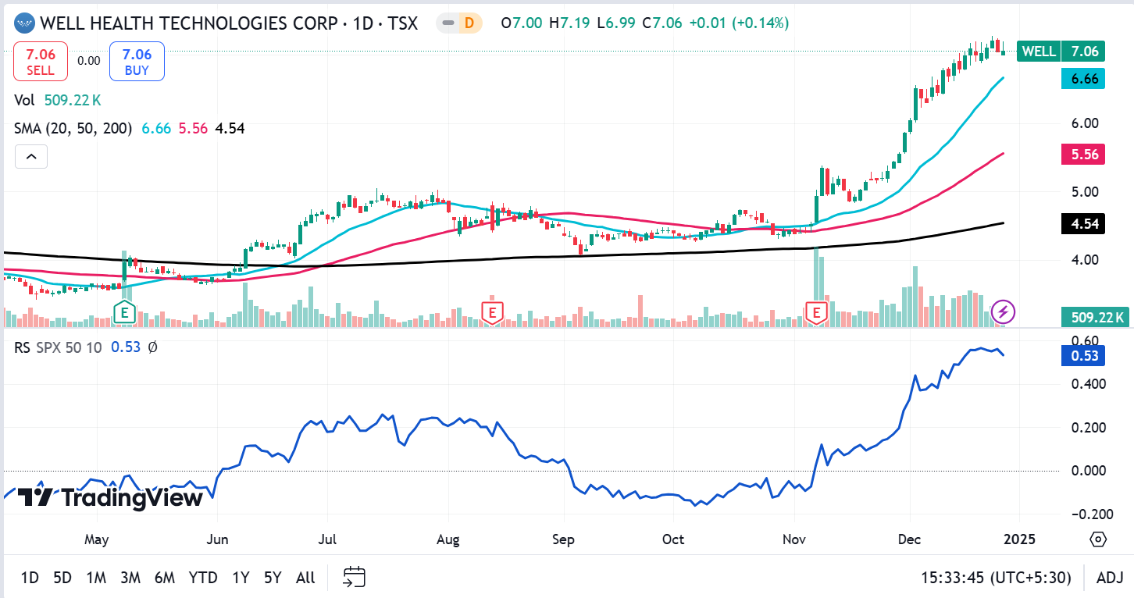Click the TradingView logo
The height and width of the screenshot is (598, 1134).
click(110, 497)
